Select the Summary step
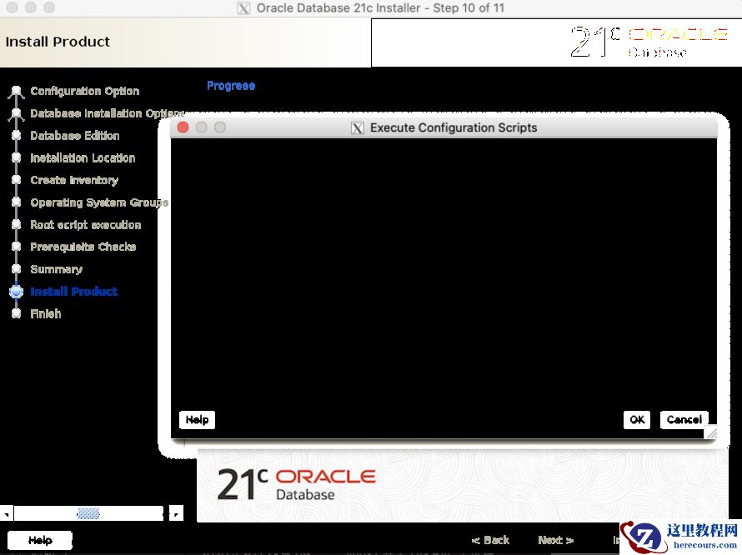742x555 pixels. 57,268
